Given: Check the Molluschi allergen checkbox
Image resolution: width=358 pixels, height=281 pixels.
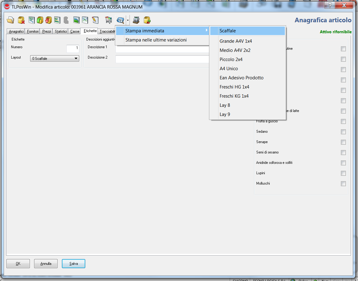Looking at the screenshot, I should pyautogui.click(x=343, y=184).
